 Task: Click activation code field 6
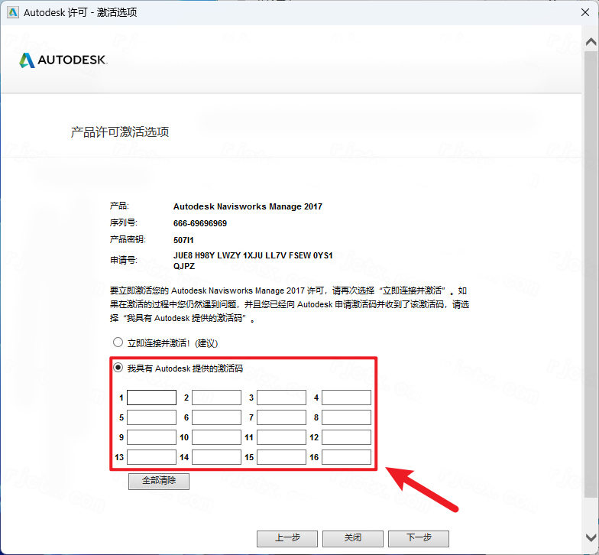[217, 417]
